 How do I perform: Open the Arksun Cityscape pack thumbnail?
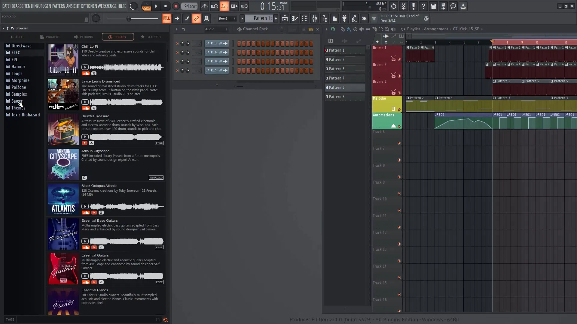(x=63, y=164)
